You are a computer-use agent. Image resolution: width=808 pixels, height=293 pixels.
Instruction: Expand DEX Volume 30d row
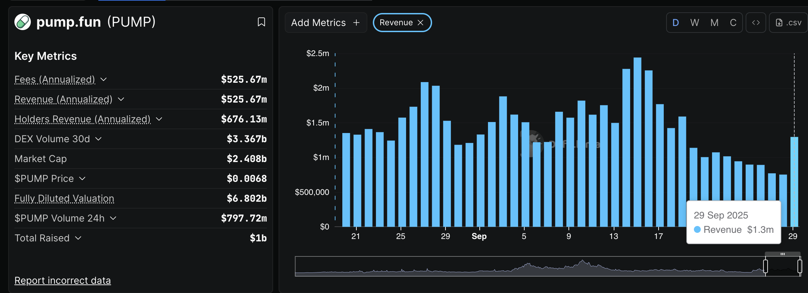(98, 139)
